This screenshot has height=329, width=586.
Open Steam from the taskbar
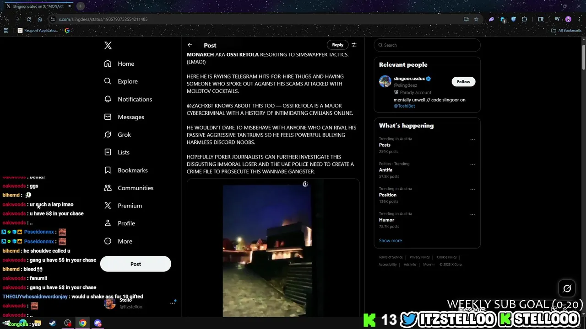pos(53,323)
